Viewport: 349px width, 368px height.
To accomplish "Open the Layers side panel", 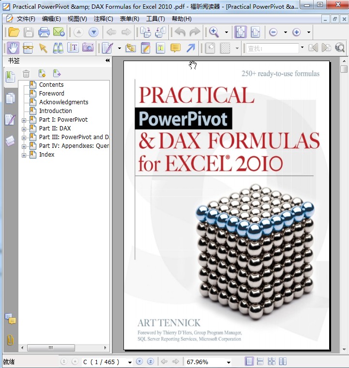I will point(10,141).
